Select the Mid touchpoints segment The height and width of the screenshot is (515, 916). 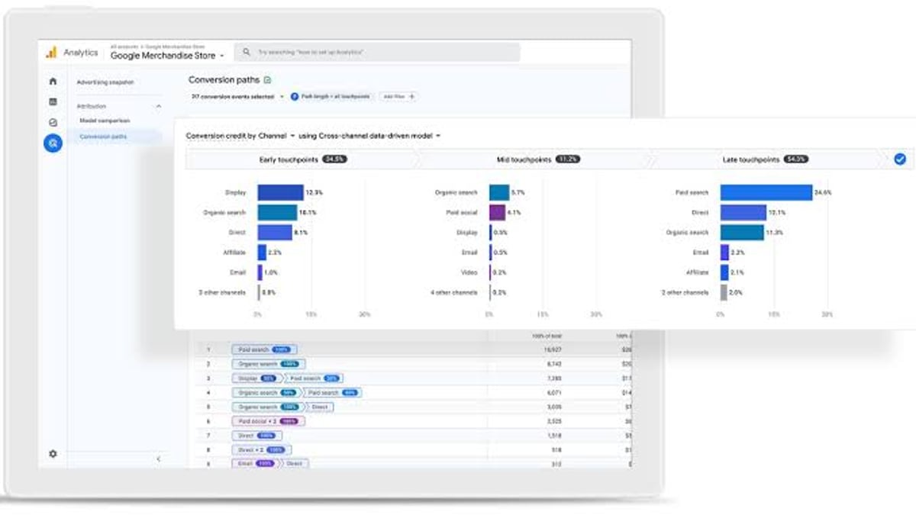pyautogui.click(x=537, y=159)
